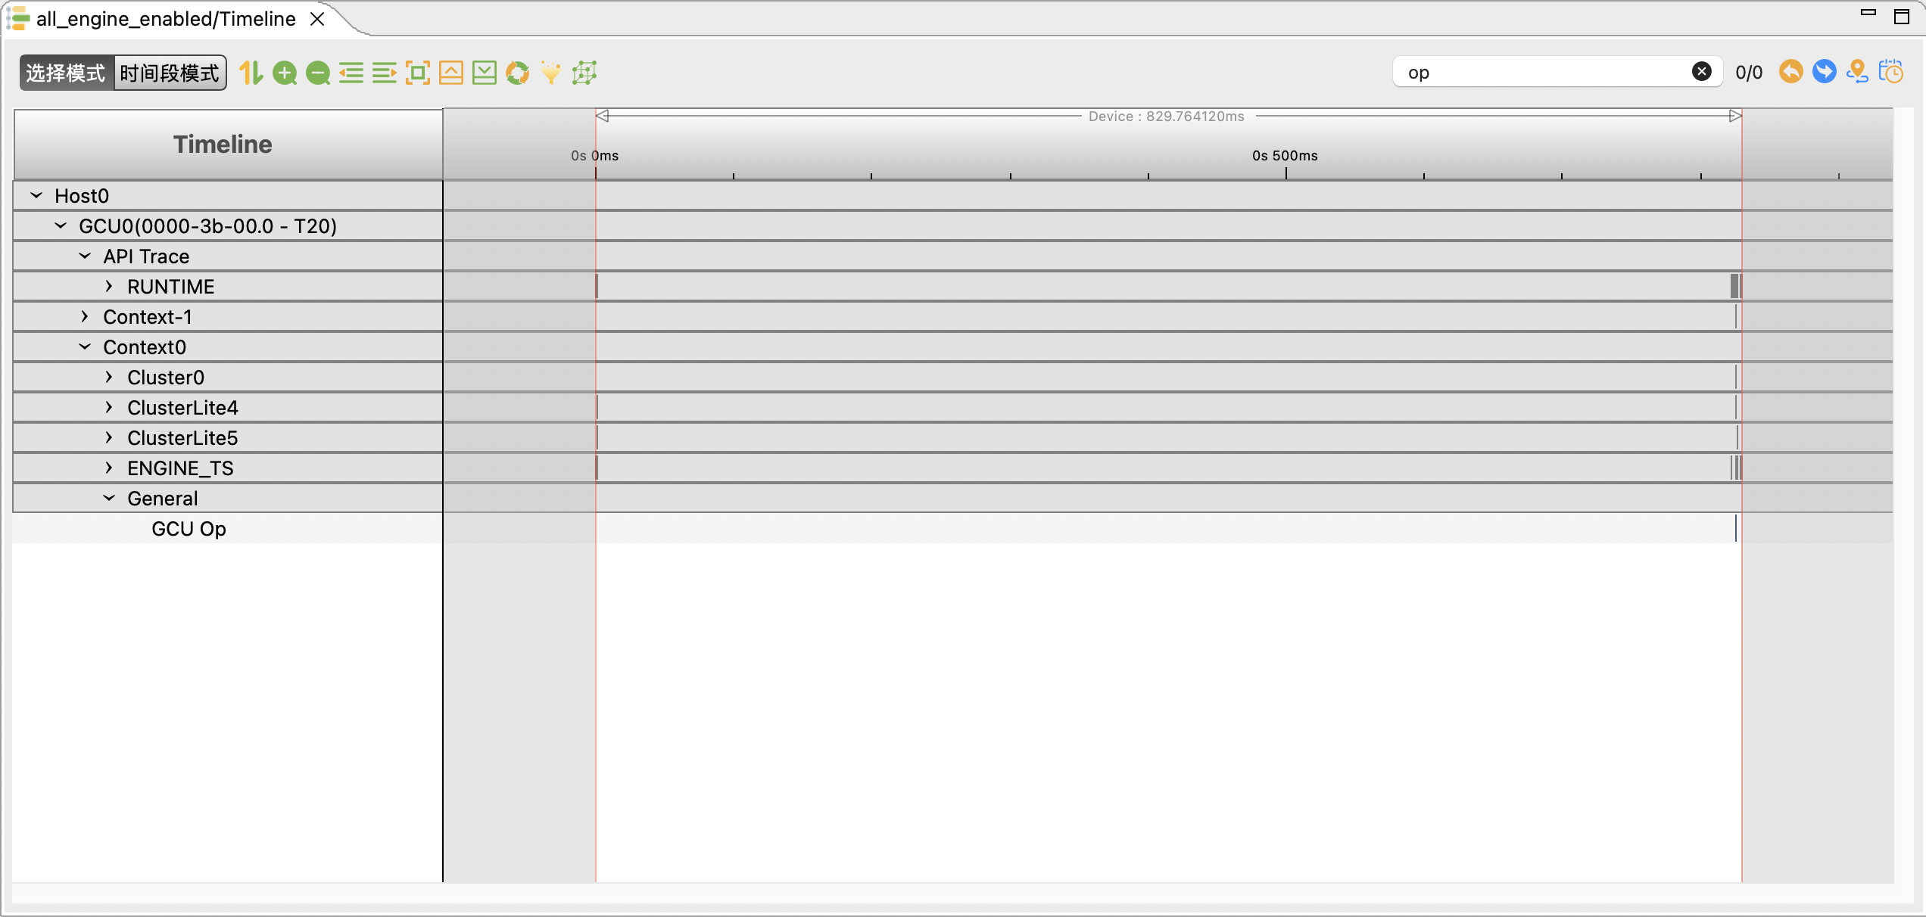Click the green zoom in magnifier
The image size is (1926, 917).
285,73
